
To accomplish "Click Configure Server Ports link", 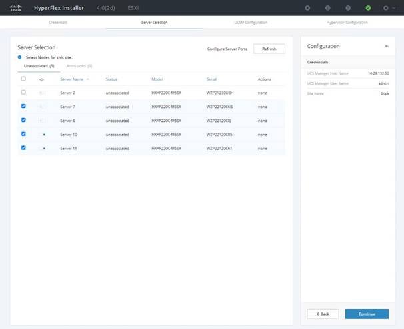I will pyautogui.click(x=227, y=49).
